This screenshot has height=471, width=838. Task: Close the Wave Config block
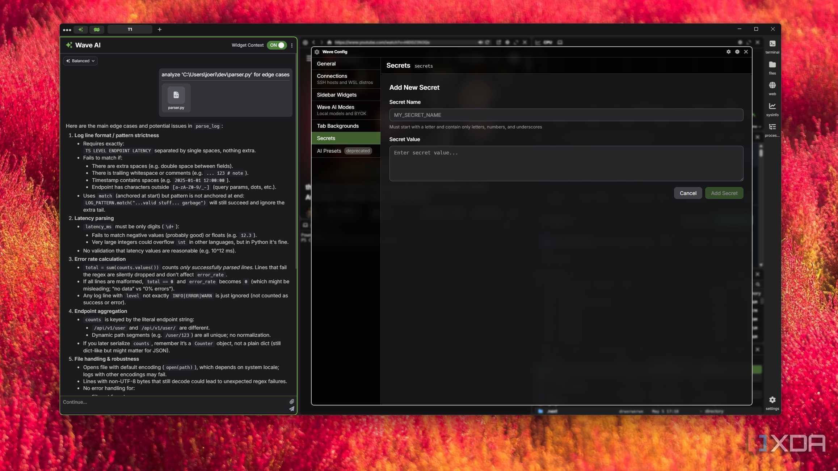tap(746, 52)
